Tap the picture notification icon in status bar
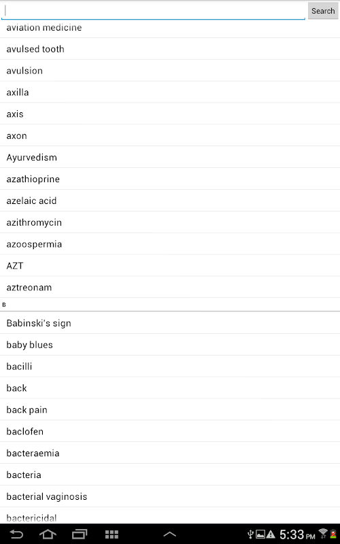340x544 pixels. pos(260,534)
